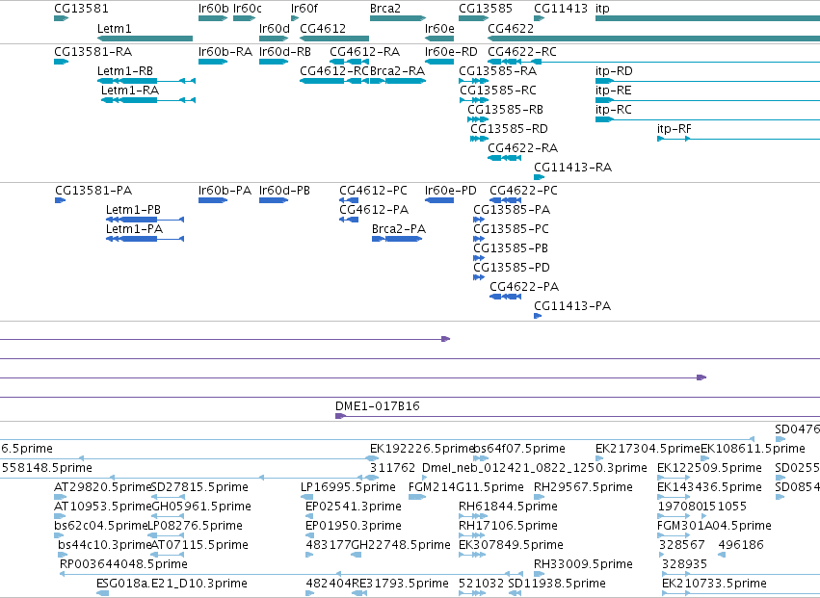Select the Letm1 gene label
The width and height of the screenshot is (820, 598).
click(114, 28)
